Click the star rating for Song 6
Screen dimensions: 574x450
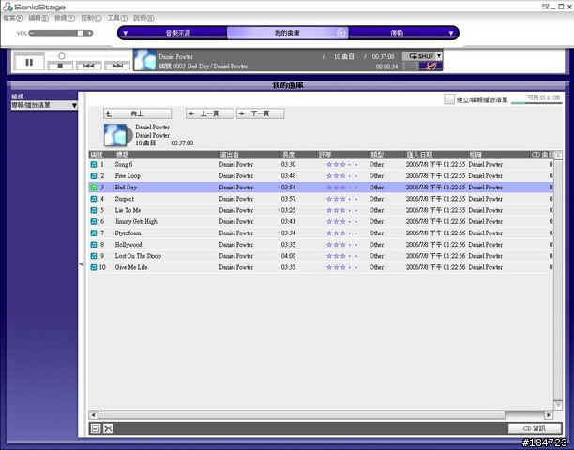coord(342,165)
